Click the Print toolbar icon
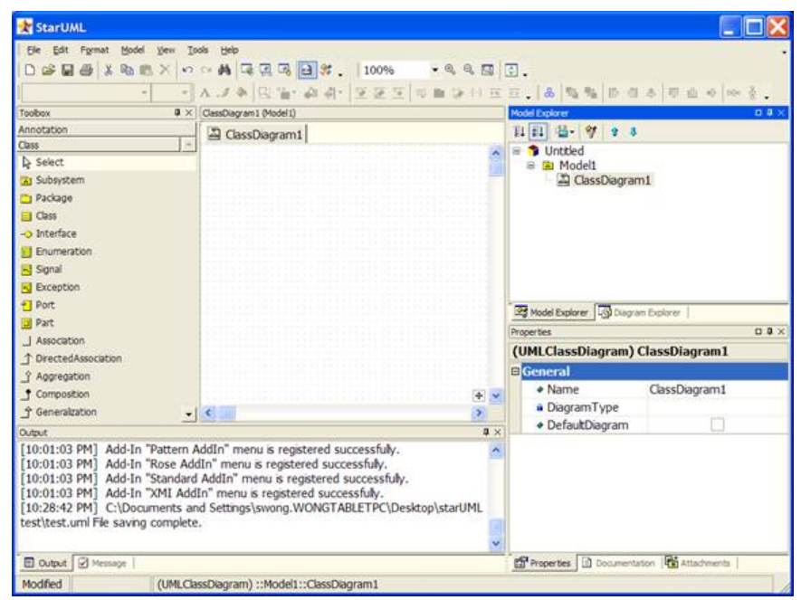This screenshot has height=600, width=801. click(86, 70)
